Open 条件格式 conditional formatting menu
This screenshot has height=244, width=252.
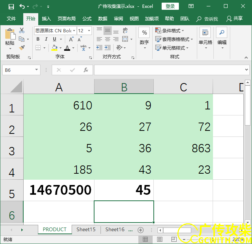(x=169, y=30)
